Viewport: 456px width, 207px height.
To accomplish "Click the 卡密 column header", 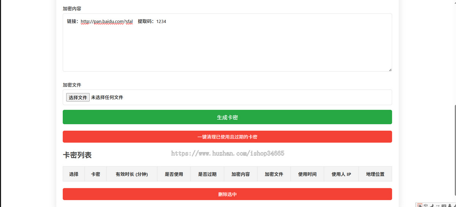I will tap(96, 174).
